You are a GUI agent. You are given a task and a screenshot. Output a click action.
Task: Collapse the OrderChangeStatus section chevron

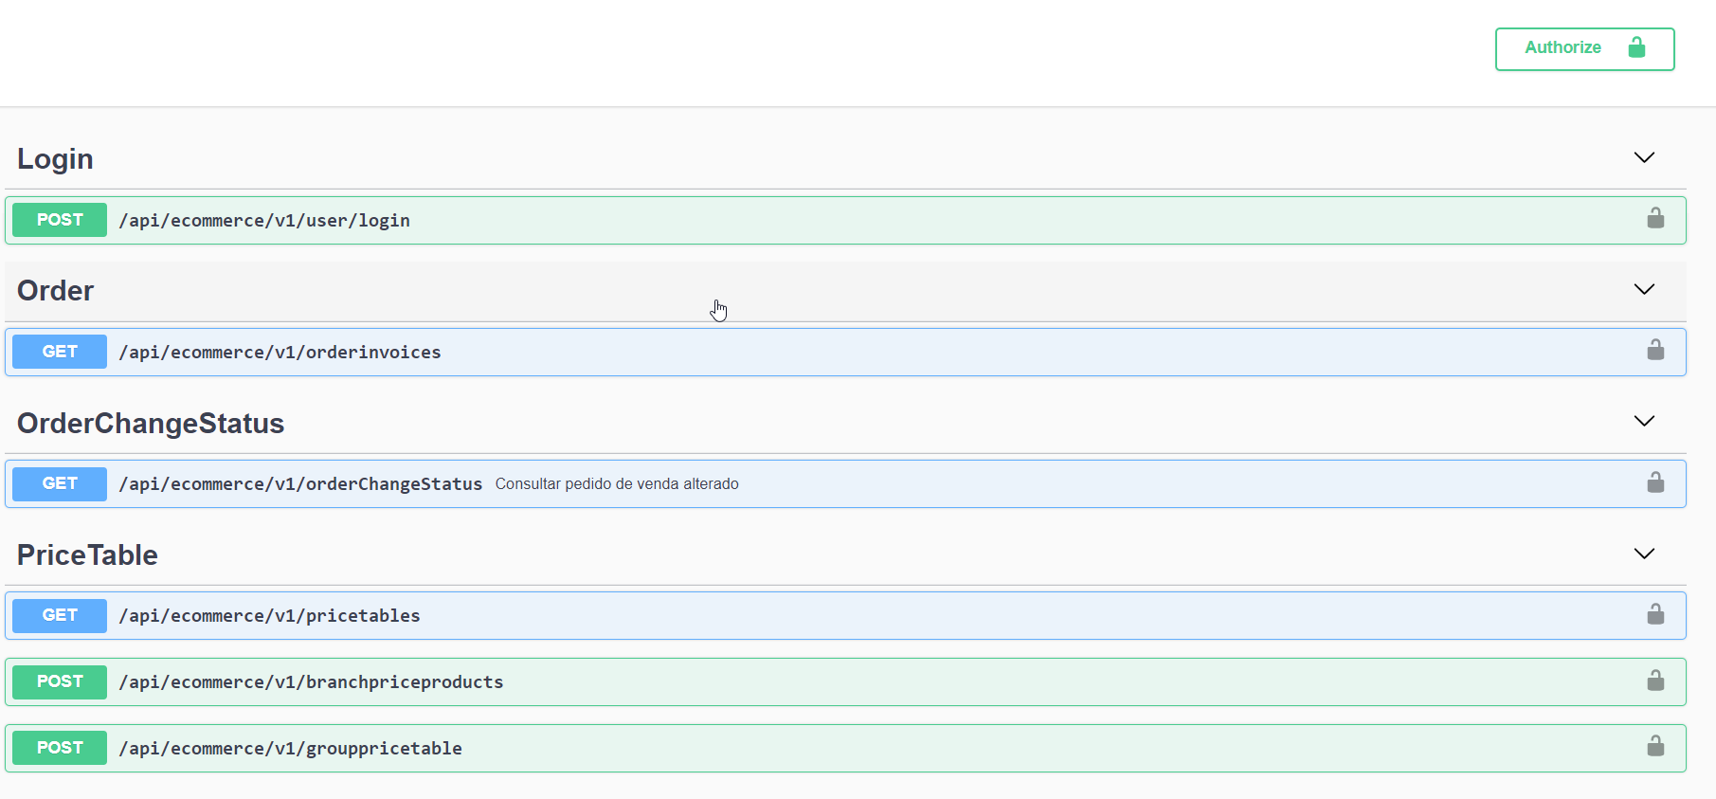(1644, 421)
